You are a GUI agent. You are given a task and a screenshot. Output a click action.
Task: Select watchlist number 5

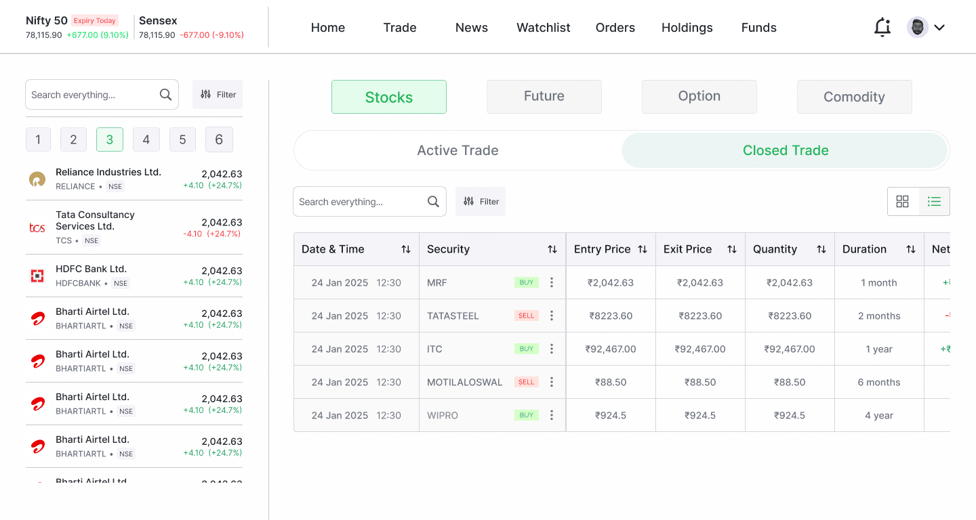(x=182, y=139)
